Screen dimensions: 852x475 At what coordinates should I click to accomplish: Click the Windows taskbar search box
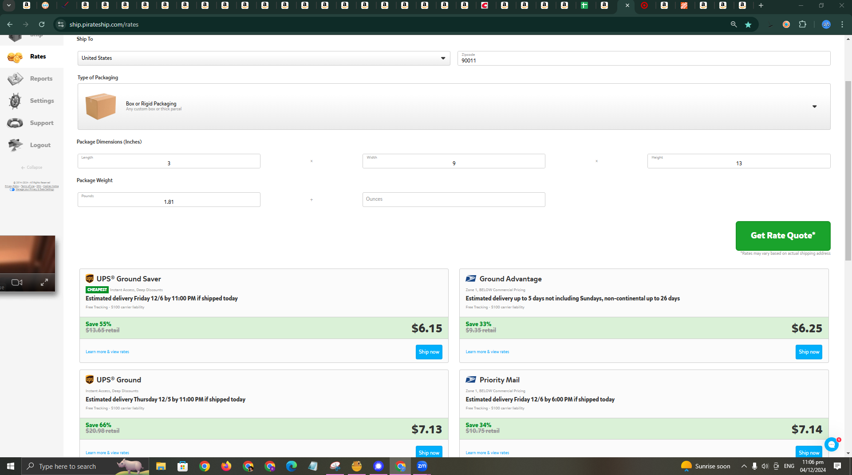click(85, 466)
